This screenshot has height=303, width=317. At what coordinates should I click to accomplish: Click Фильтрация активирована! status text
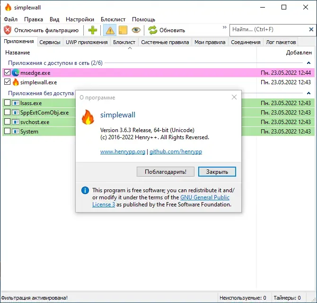35,298
